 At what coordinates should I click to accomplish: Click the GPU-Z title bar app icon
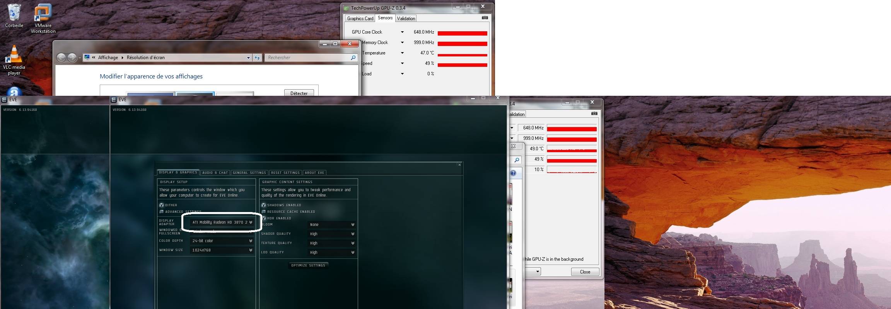click(x=346, y=8)
